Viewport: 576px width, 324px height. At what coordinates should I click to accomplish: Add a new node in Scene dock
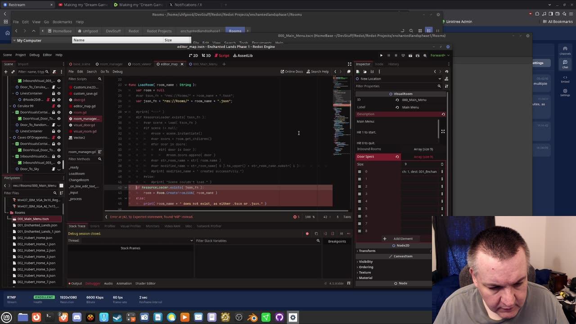[x=5, y=72]
